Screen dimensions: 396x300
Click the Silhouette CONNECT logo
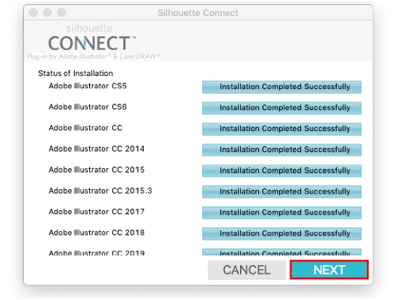point(93,41)
